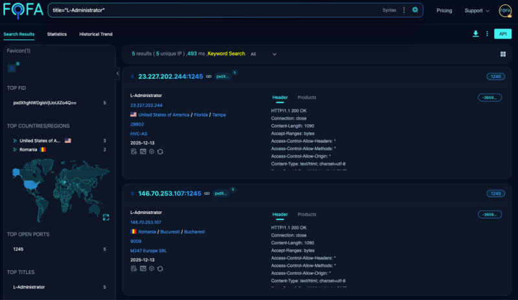
Task: Expand United States country filter
Action: 14,140
